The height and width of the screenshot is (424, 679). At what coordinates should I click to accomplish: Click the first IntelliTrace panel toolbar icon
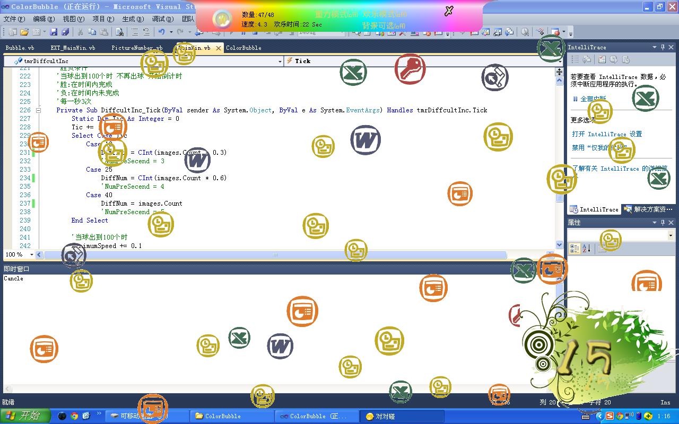tap(575, 60)
